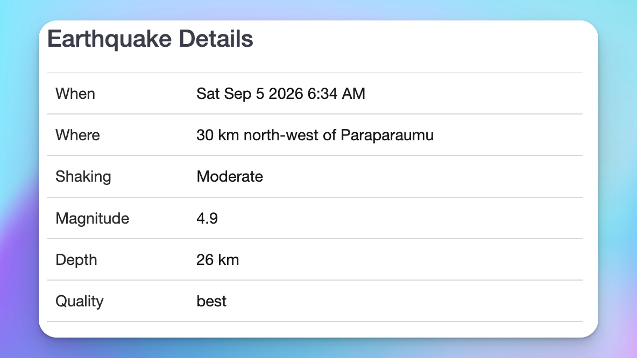The height and width of the screenshot is (358, 637).
Task: Click the word Details in the title
Action: pos(216,39)
